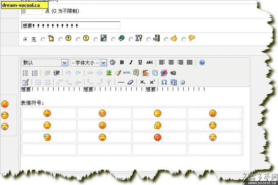The height and width of the screenshot is (185, 278).
Task: Insert the tongue-out smiley from the grid
Action: coord(47,113)
